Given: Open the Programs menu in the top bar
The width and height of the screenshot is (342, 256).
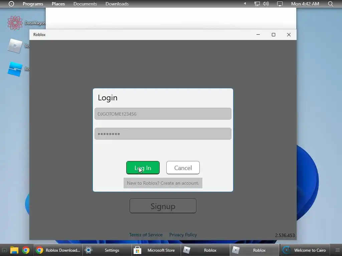Looking at the screenshot, I should (x=33, y=4).
